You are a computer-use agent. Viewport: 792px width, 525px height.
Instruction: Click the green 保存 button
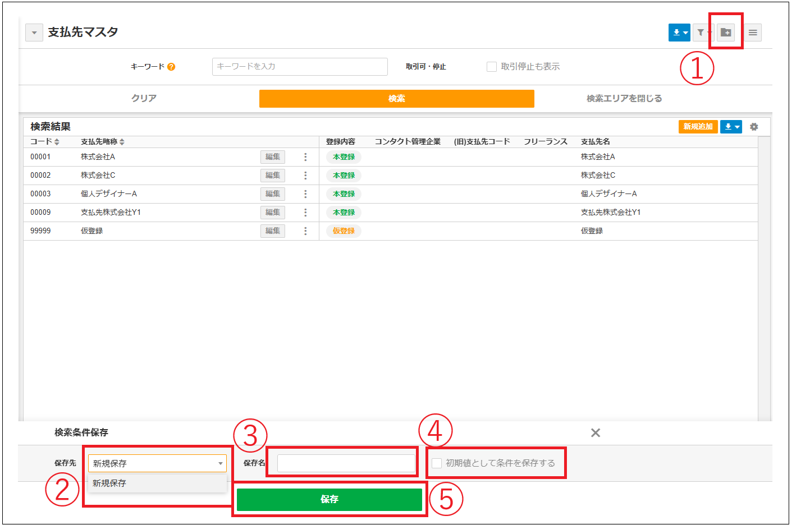(x=329, y=499)
